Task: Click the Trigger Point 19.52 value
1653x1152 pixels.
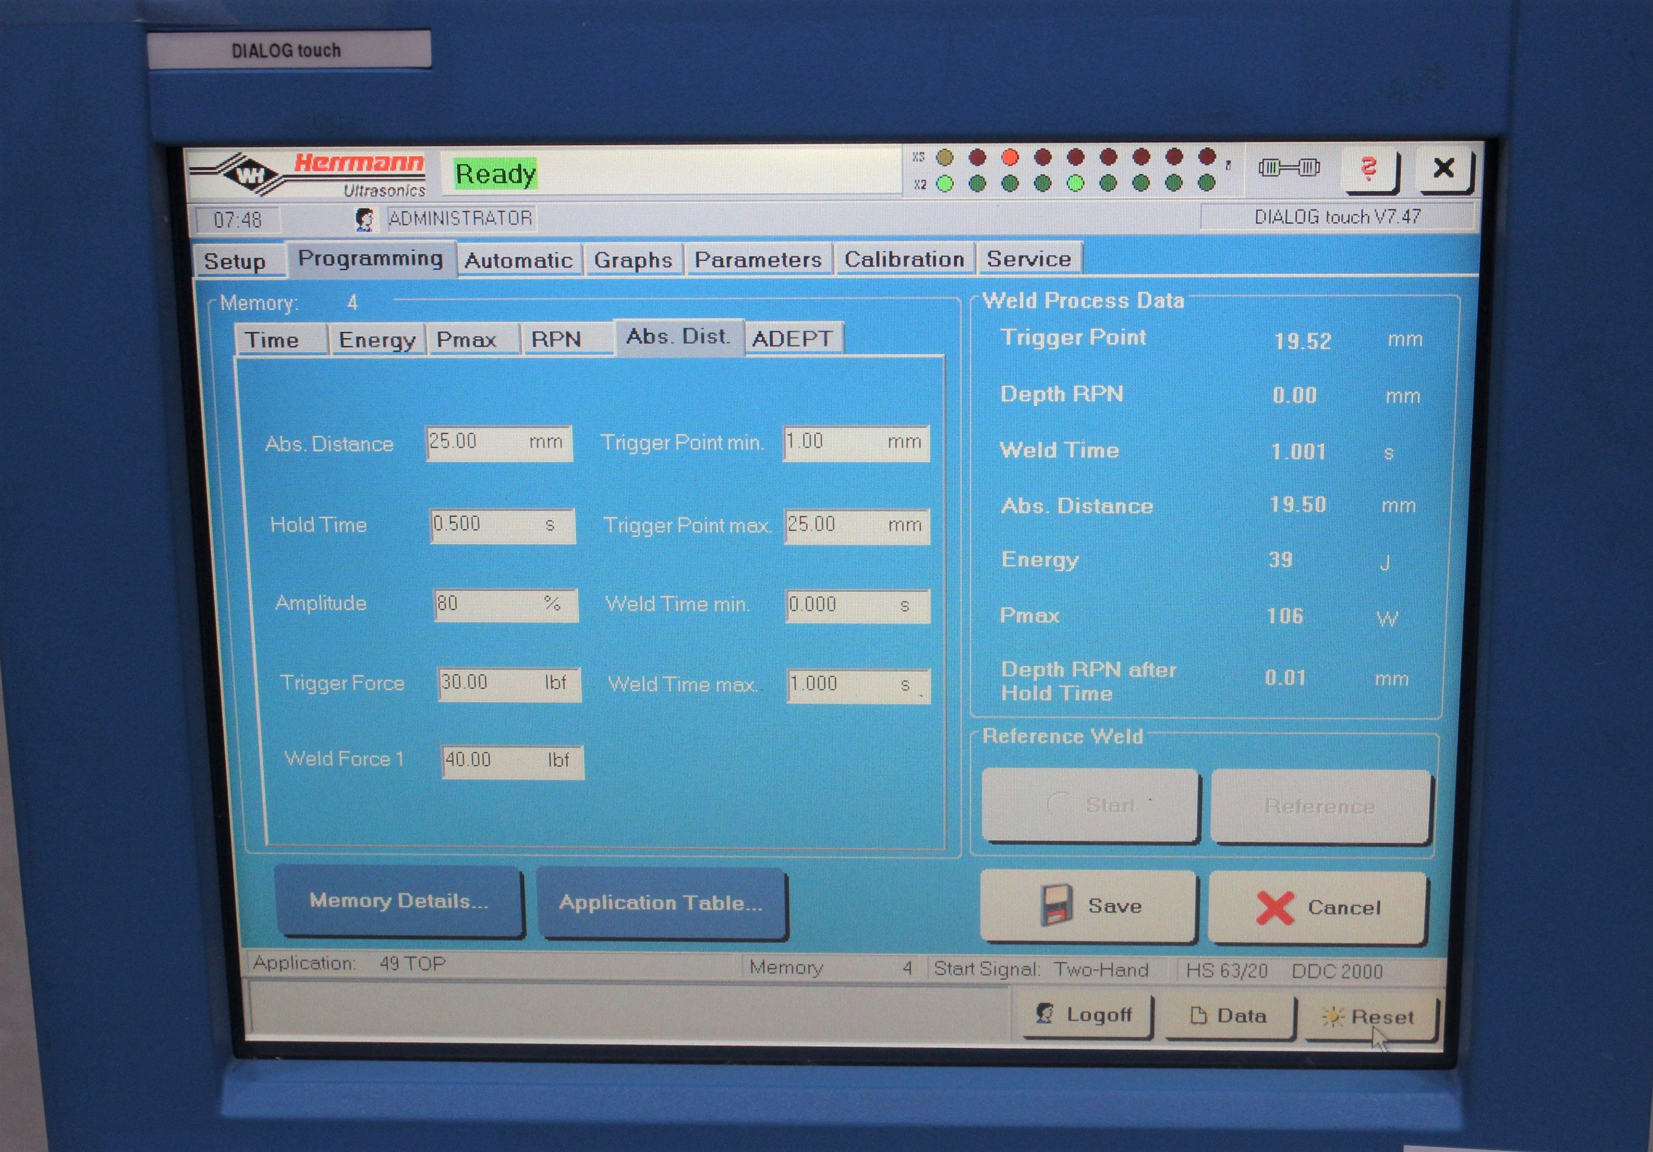Action: tap(1303, 341)
